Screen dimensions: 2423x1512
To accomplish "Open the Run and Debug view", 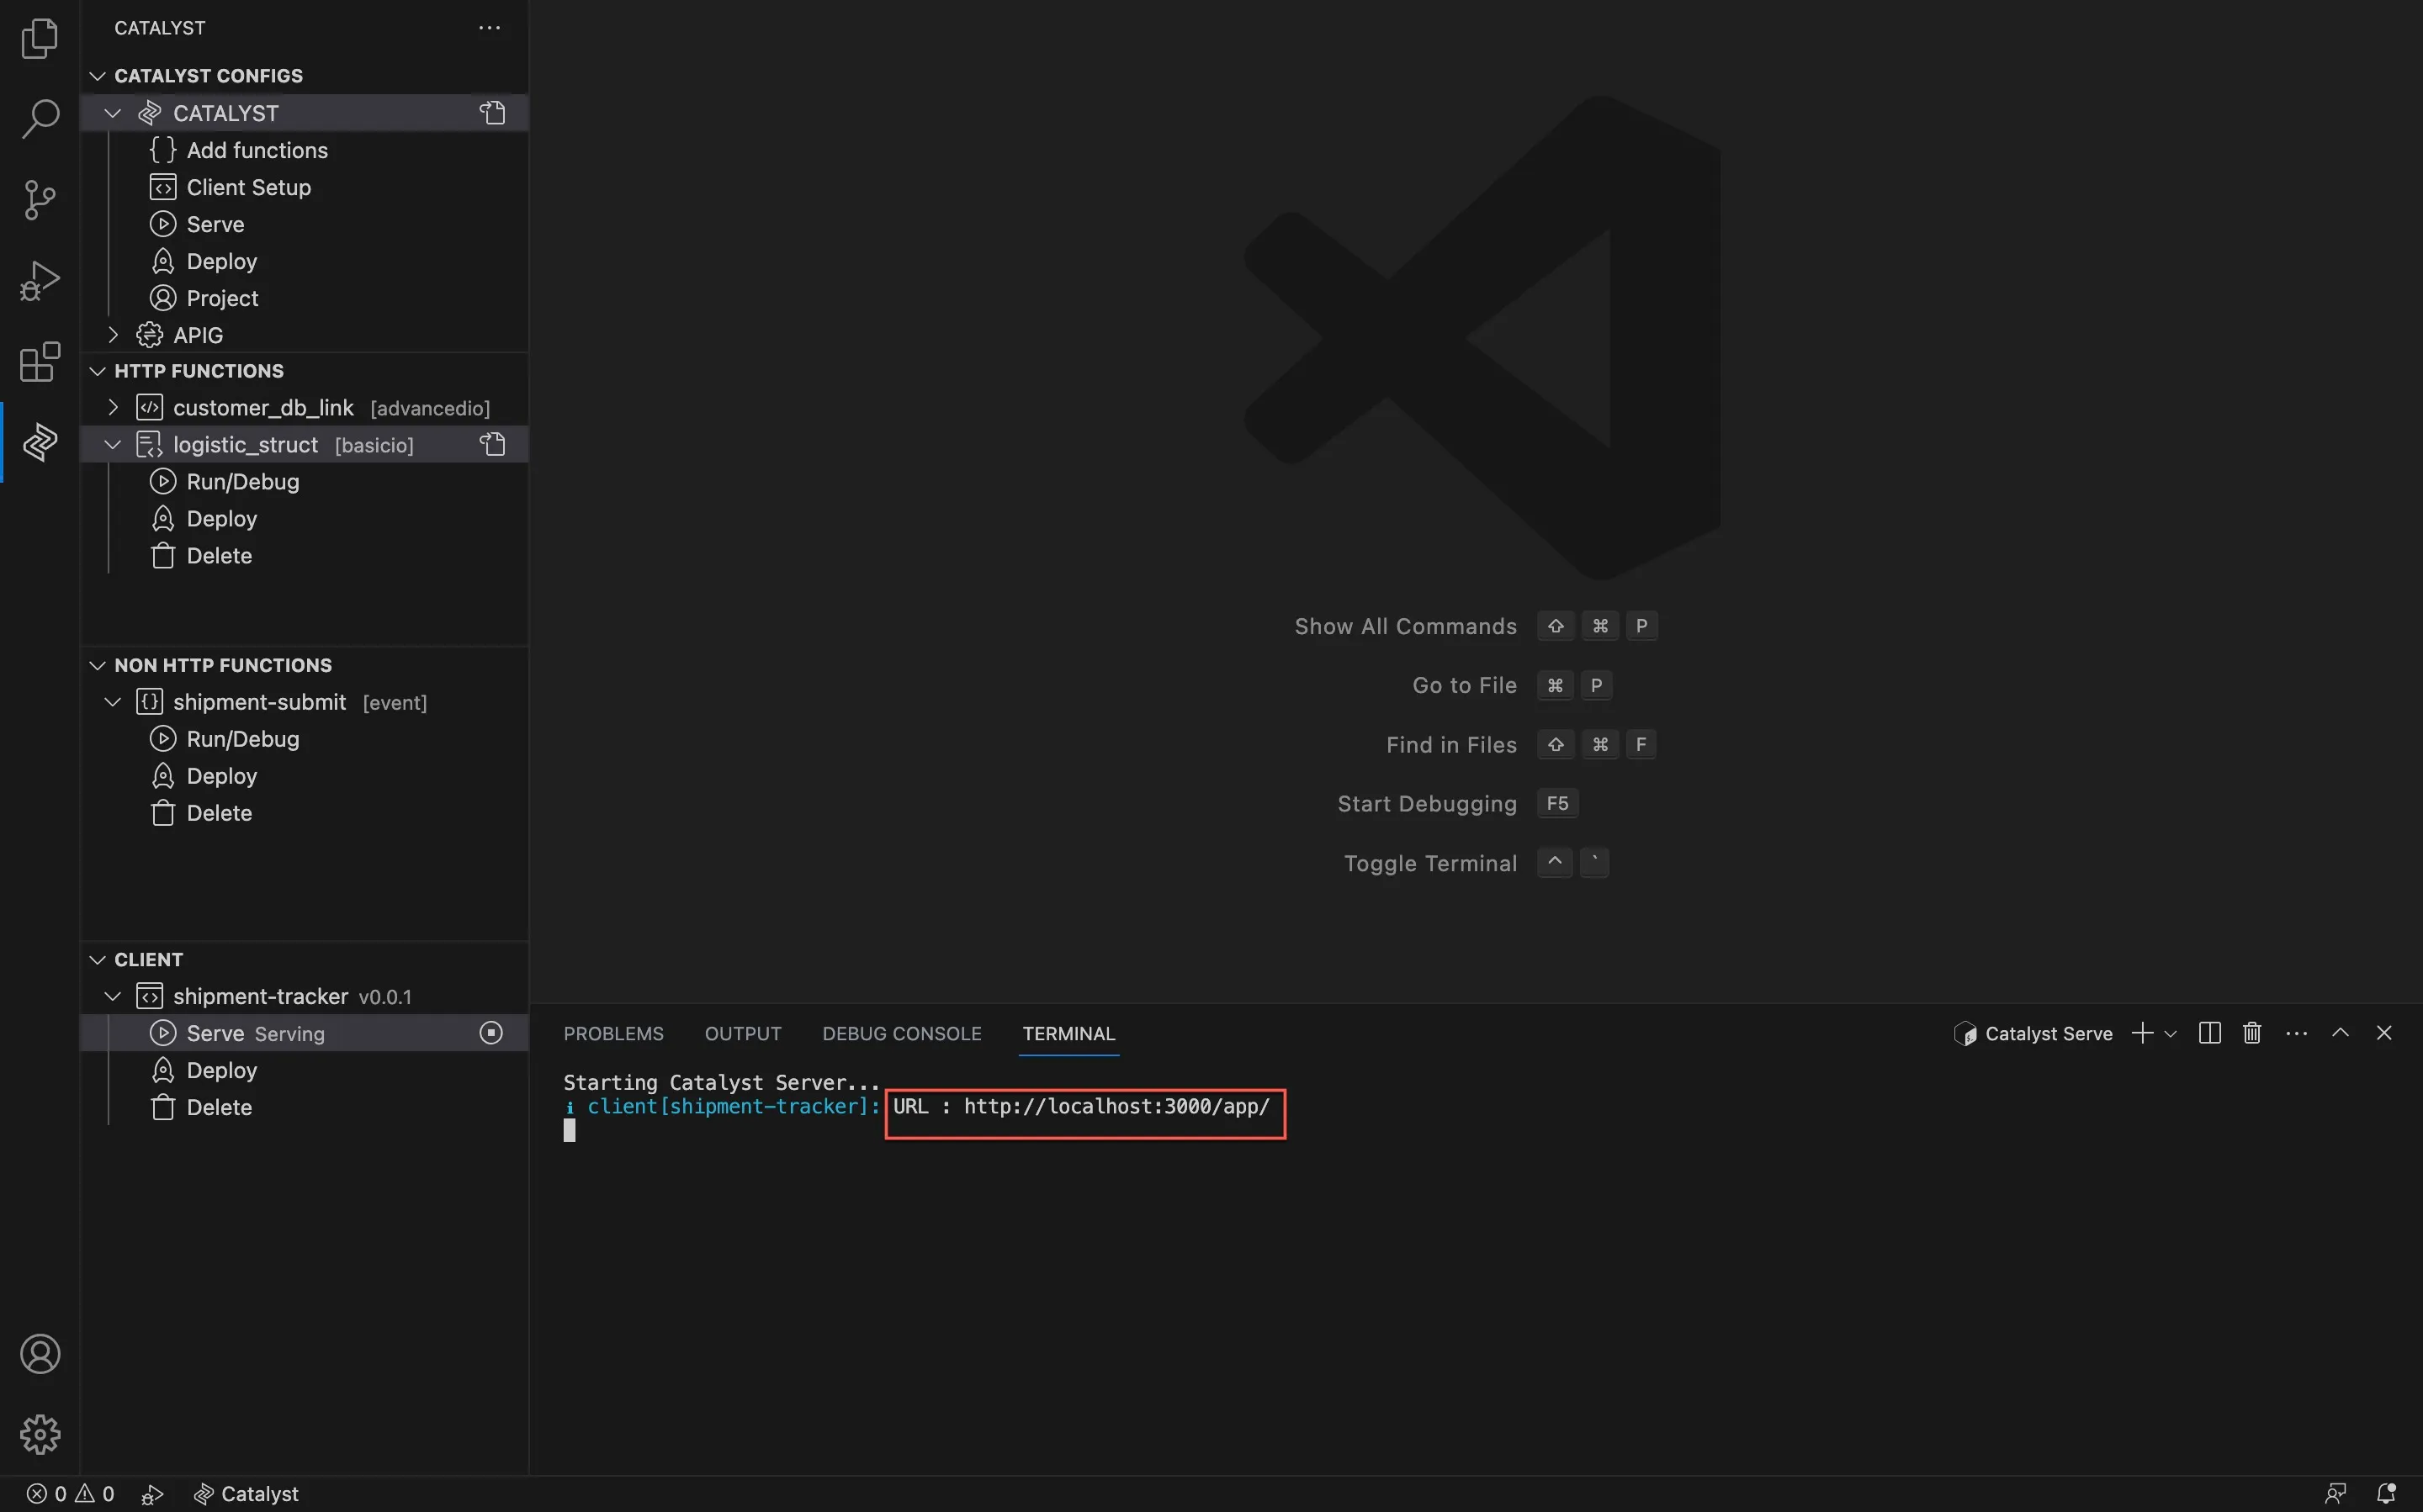I will pos(40,280).
